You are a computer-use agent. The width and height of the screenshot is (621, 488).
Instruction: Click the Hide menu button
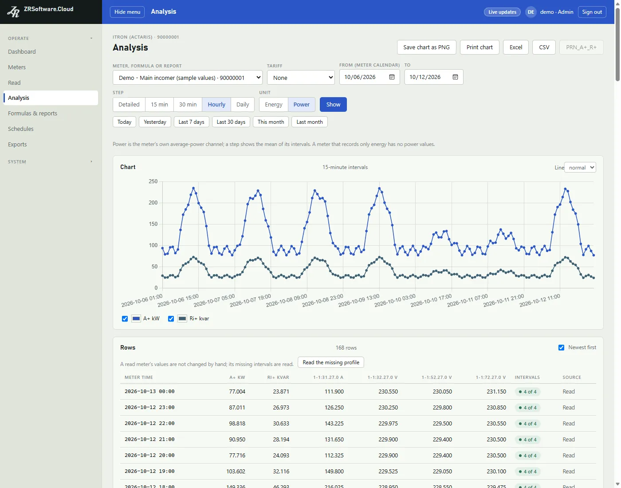point(127,12)
